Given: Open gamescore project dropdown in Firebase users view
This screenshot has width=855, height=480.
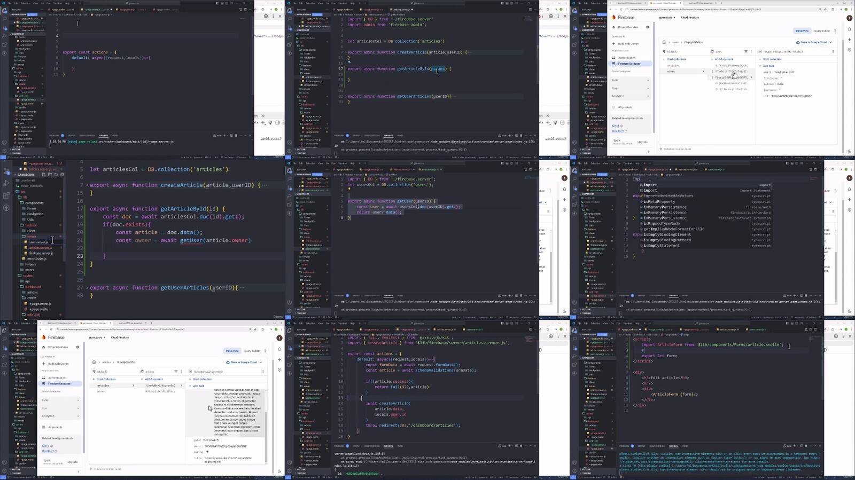Looking at the screenshot, I should pos(667,18).
